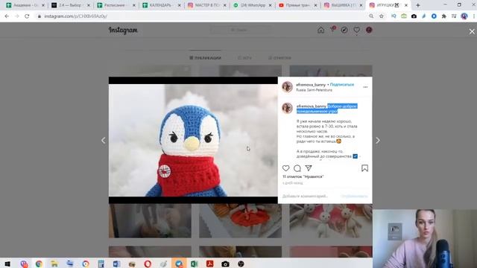Image resolution: width=477 pixels, height=268 pixels.
Task: Open the Windows Start button
Action: (x=7, y=264)
